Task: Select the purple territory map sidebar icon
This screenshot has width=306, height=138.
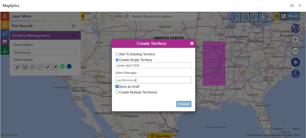Action: (x=5, y=42)
